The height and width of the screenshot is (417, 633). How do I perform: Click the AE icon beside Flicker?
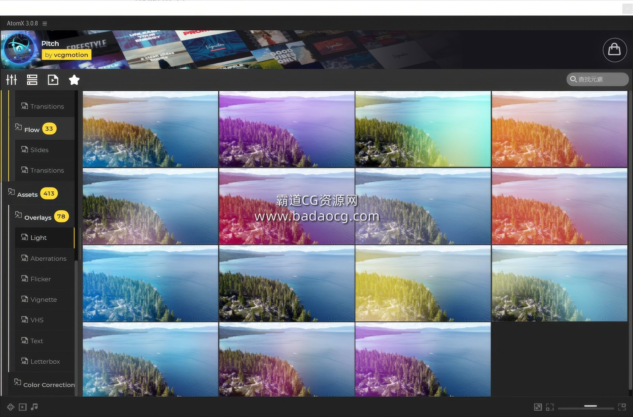pos(25,279)
